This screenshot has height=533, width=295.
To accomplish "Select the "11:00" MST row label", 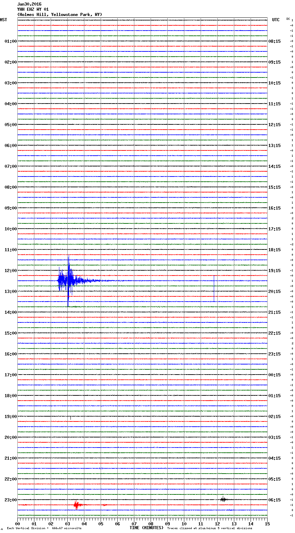I will click(x=10, y=250).
